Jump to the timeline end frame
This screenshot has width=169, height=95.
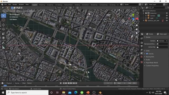tap(76, 83)
